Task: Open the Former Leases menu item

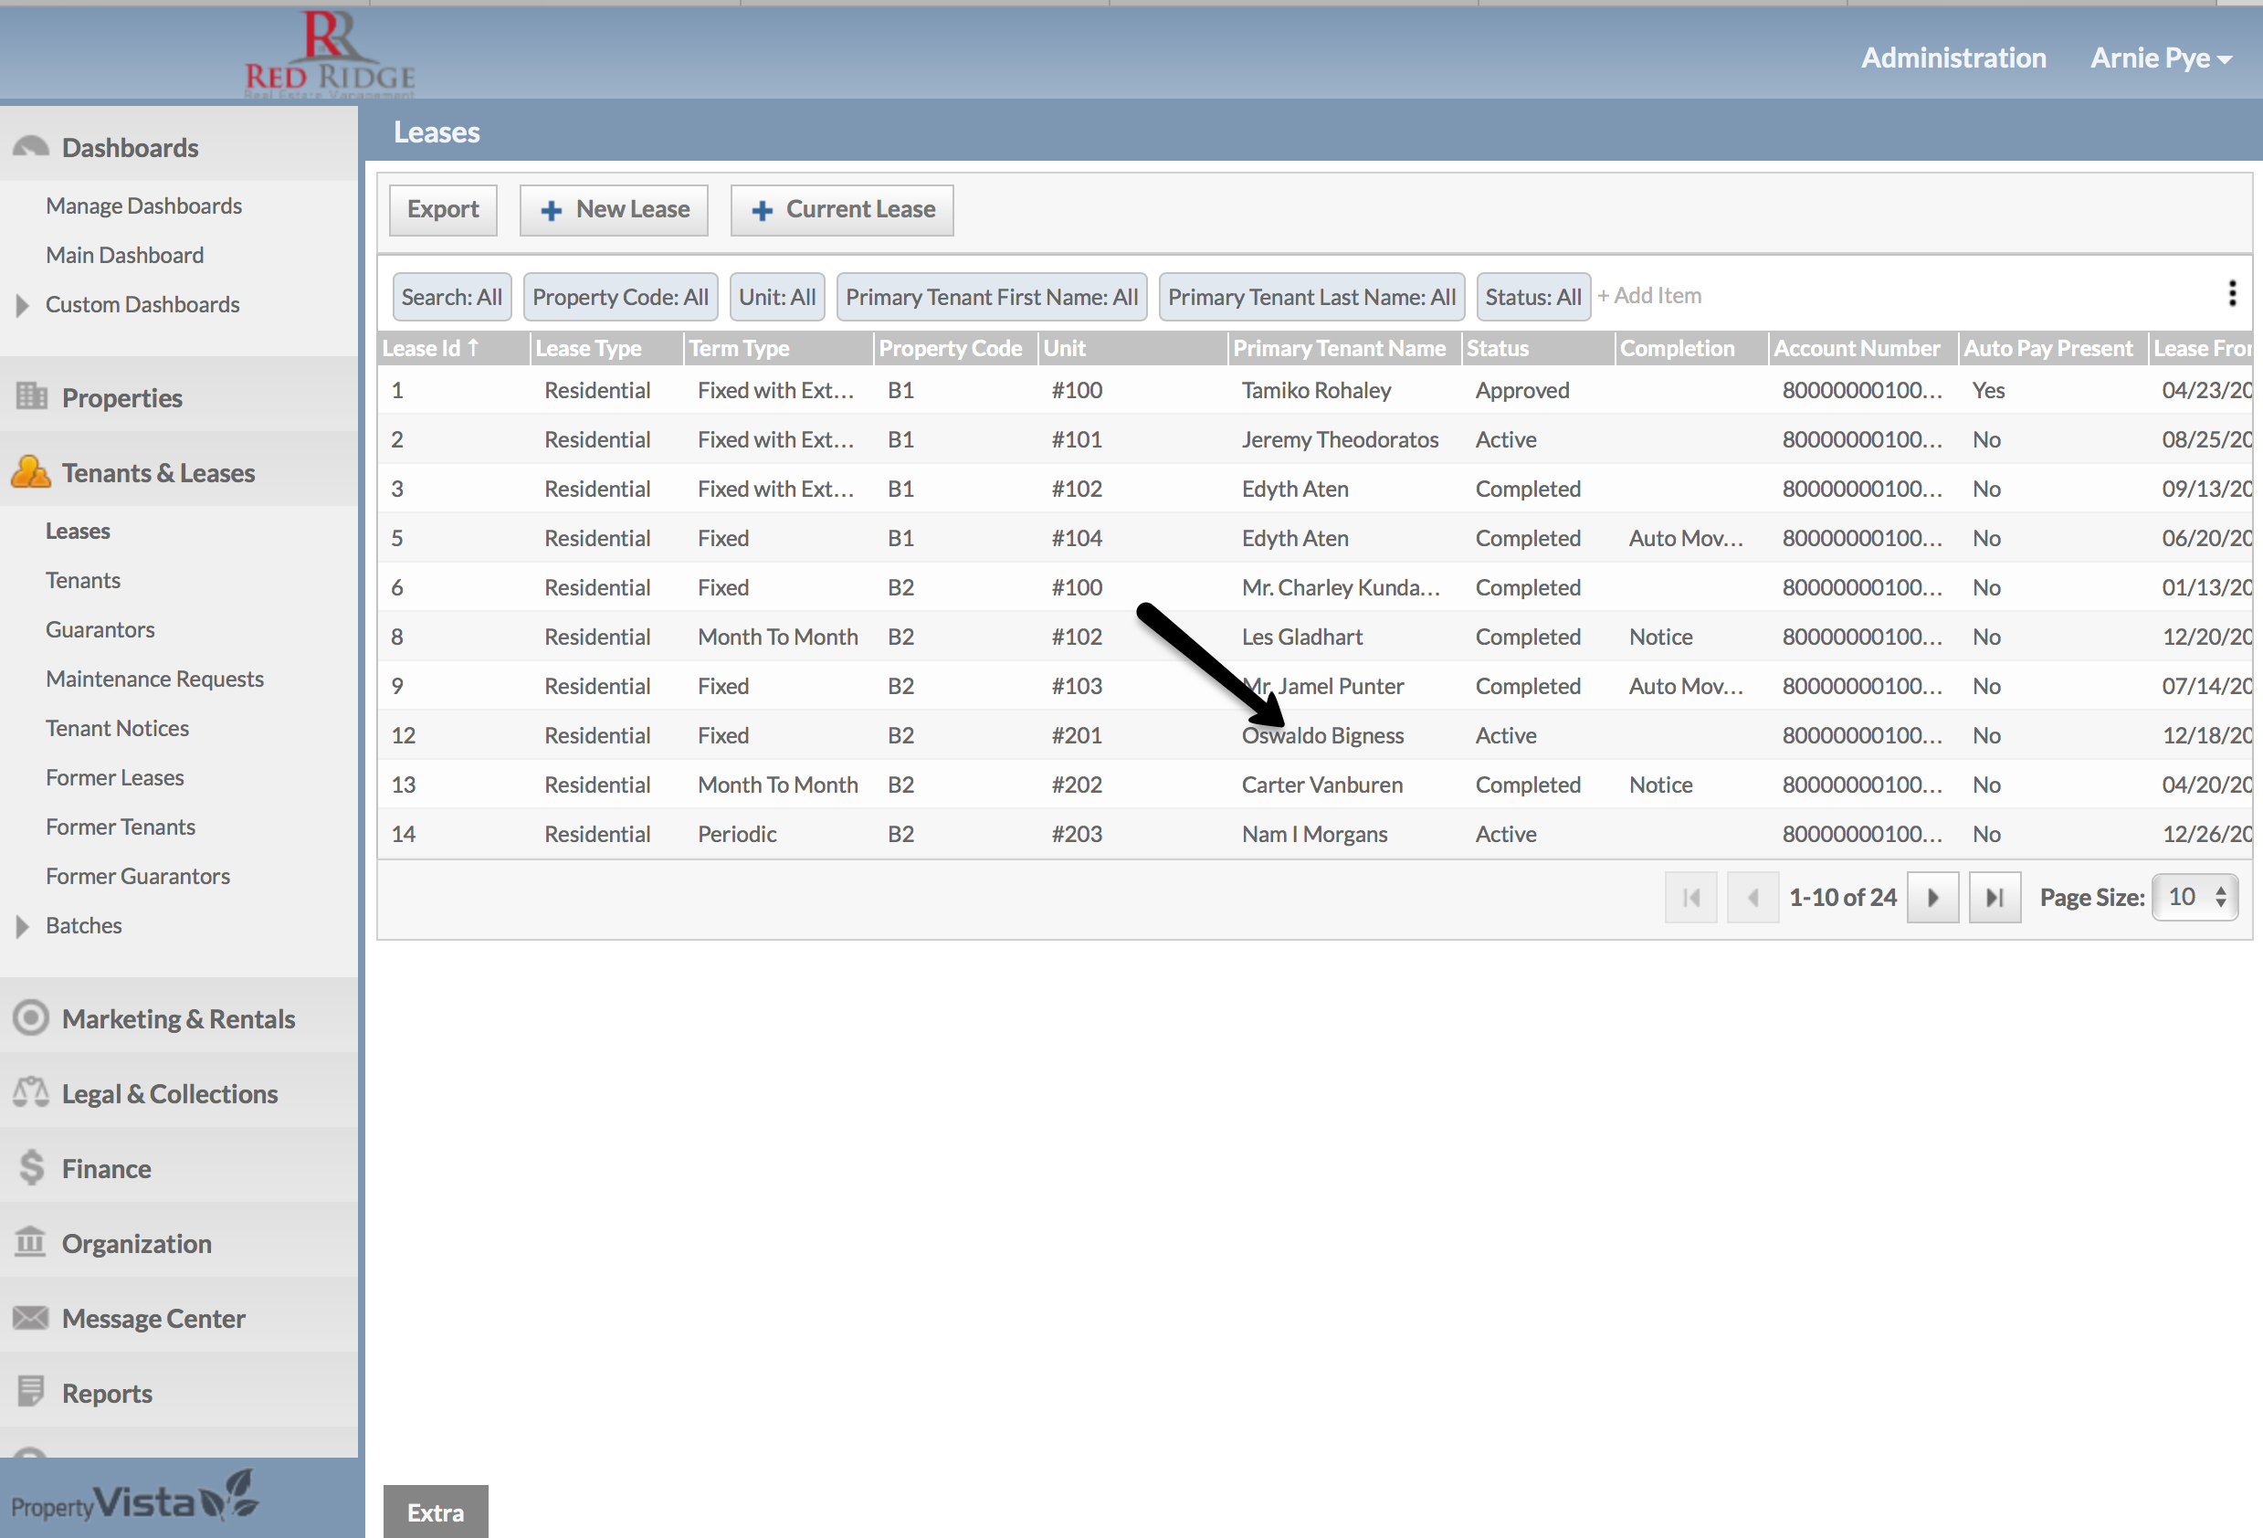Action: 114,777
